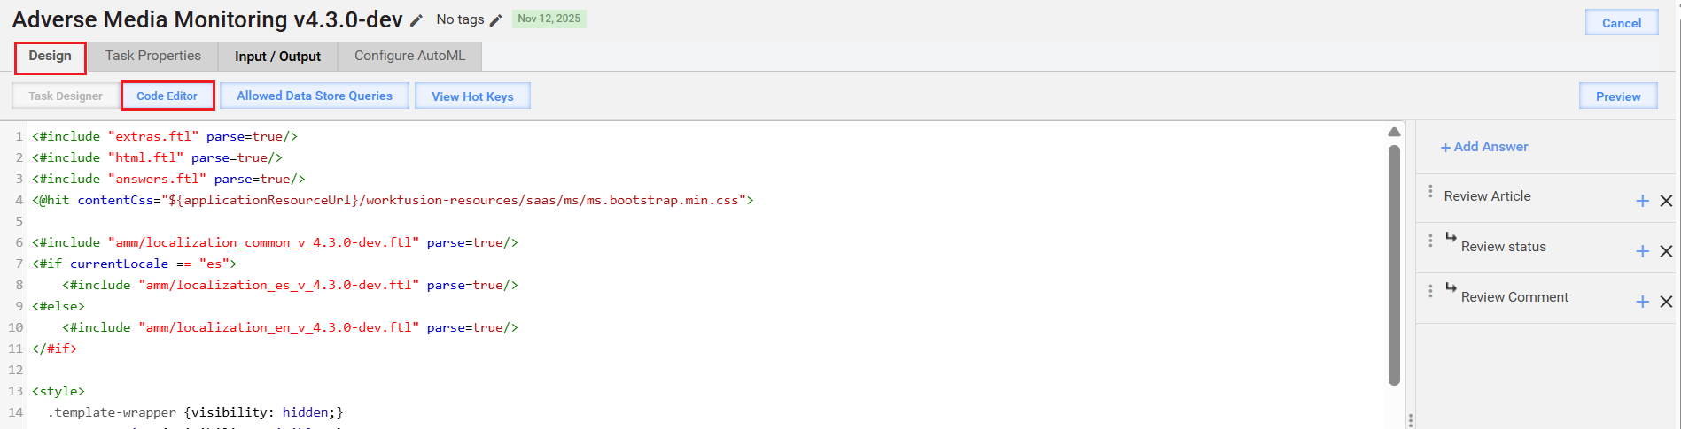
Task: Add sub-answer under Review Comment
Action: 1642,302
